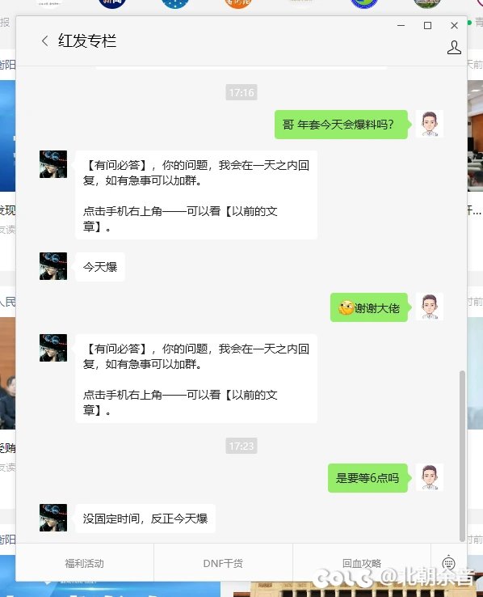This screenshot has width=483, height=597.
Task: Click my avatar next to 谢谢大佬 message
Action: coord(430,307)
